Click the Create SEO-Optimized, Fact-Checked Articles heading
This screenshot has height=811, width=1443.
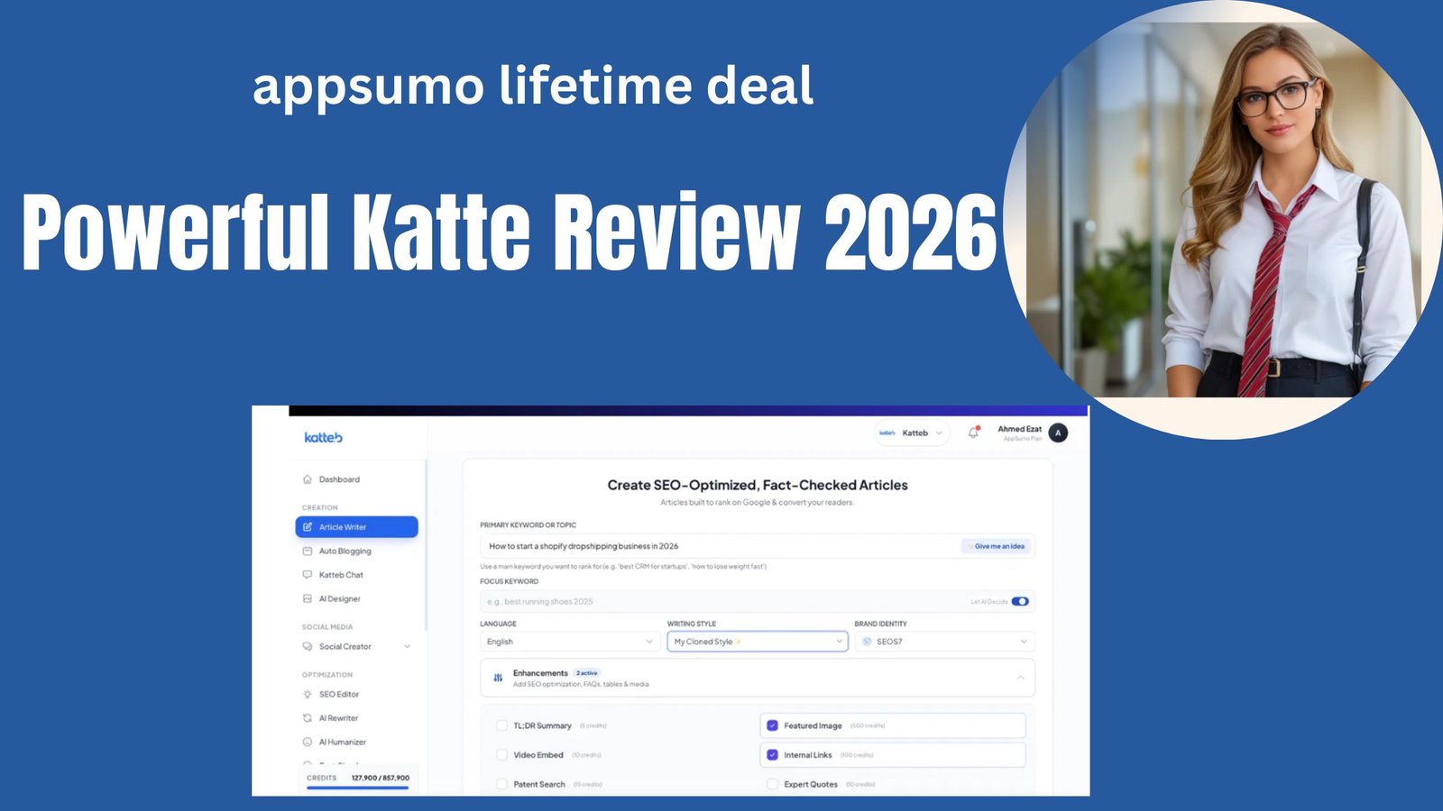pos(758,485)
